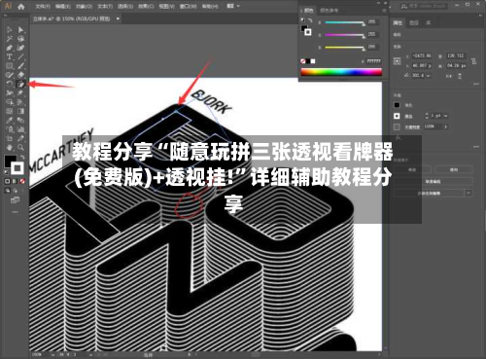The image size is (486, 359).
Task: Select the Curvature tool
Action: (x=20, y=48)
